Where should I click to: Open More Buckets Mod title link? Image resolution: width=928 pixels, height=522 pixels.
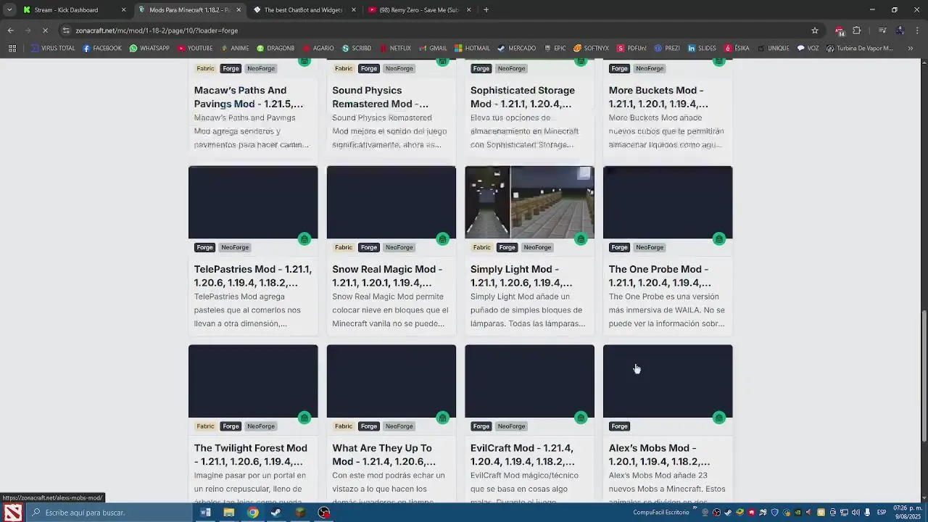click(x=658, y=97)
